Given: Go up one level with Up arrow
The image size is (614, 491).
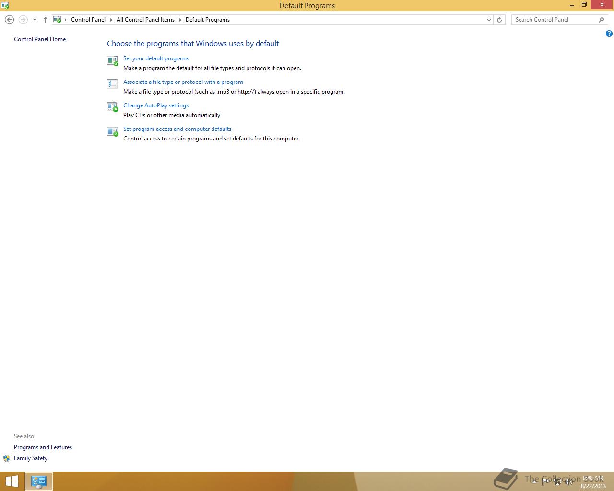Looking at the screenshot, I should pos(46,20).
